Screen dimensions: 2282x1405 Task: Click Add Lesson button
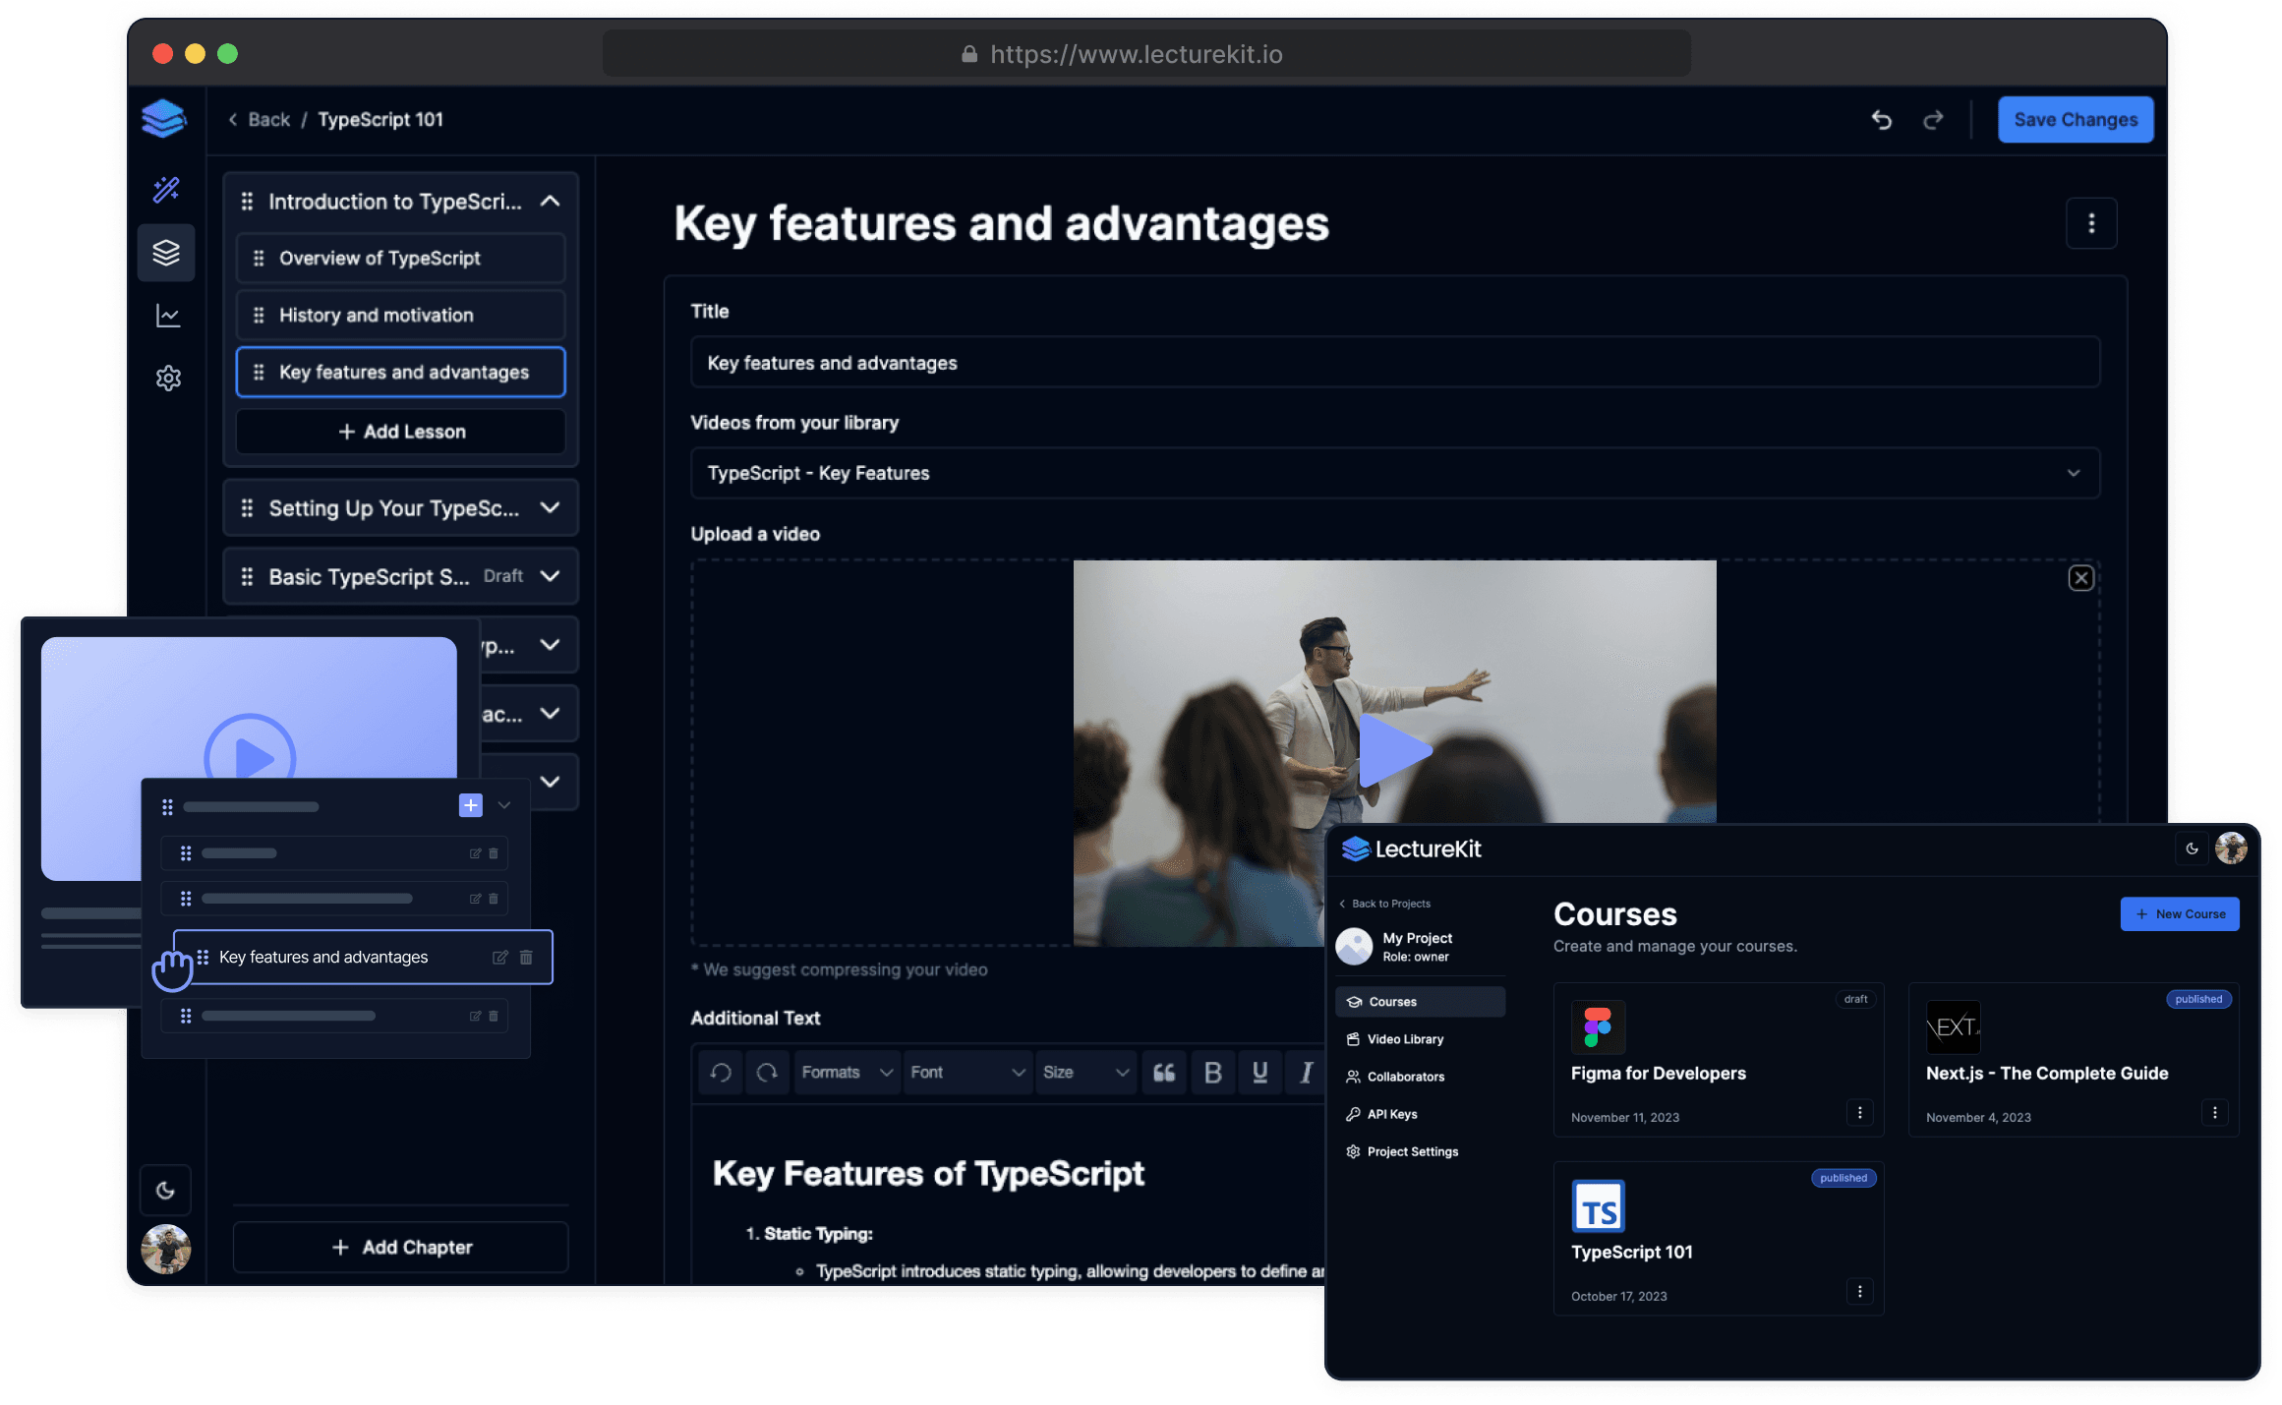pyautogui.click(x=401, y=432)
